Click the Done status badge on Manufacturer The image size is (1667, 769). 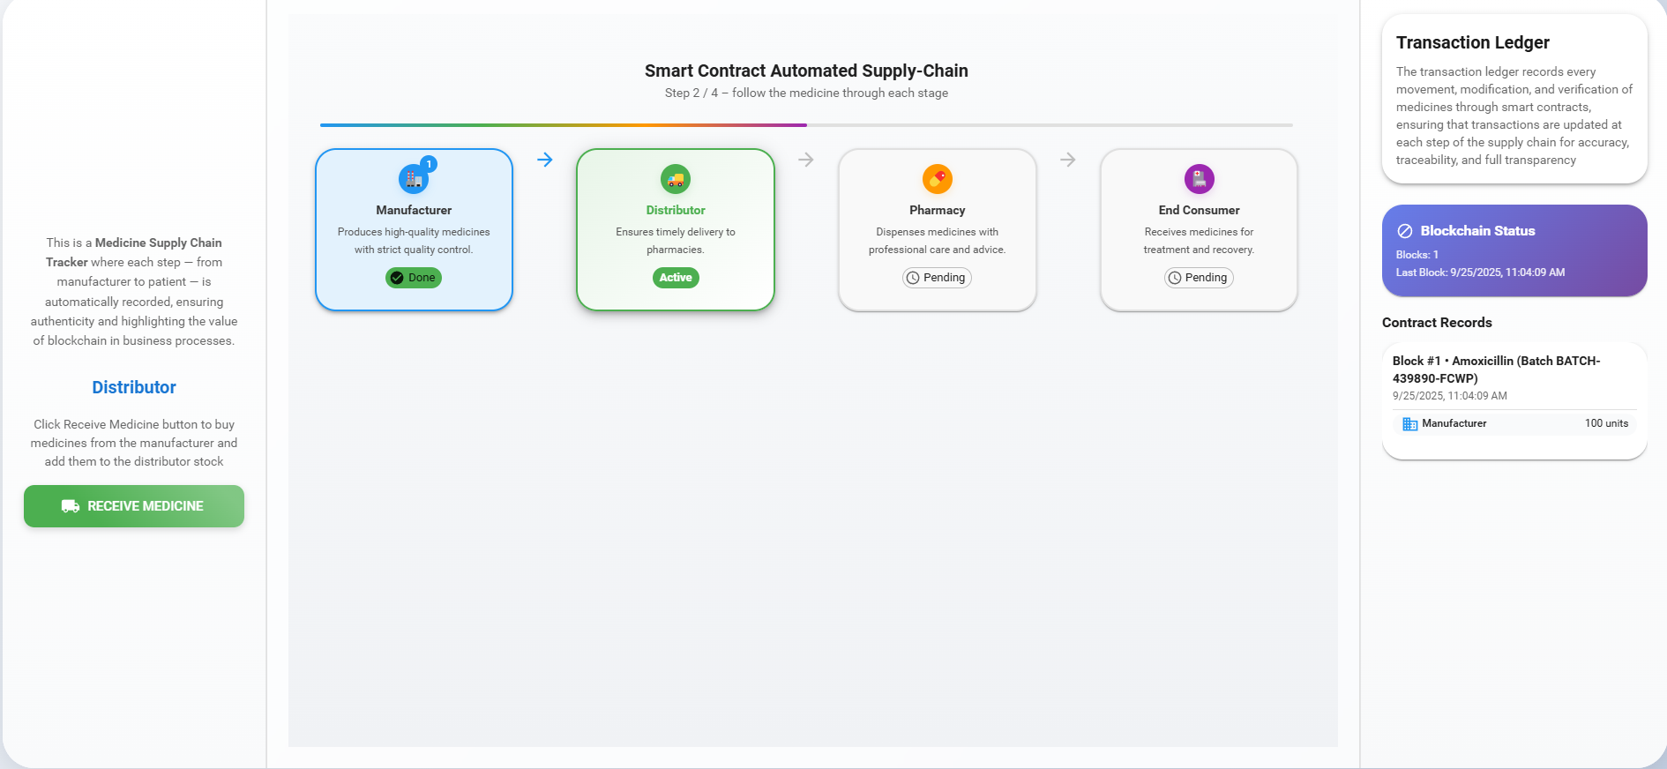(x=414, y=278)
